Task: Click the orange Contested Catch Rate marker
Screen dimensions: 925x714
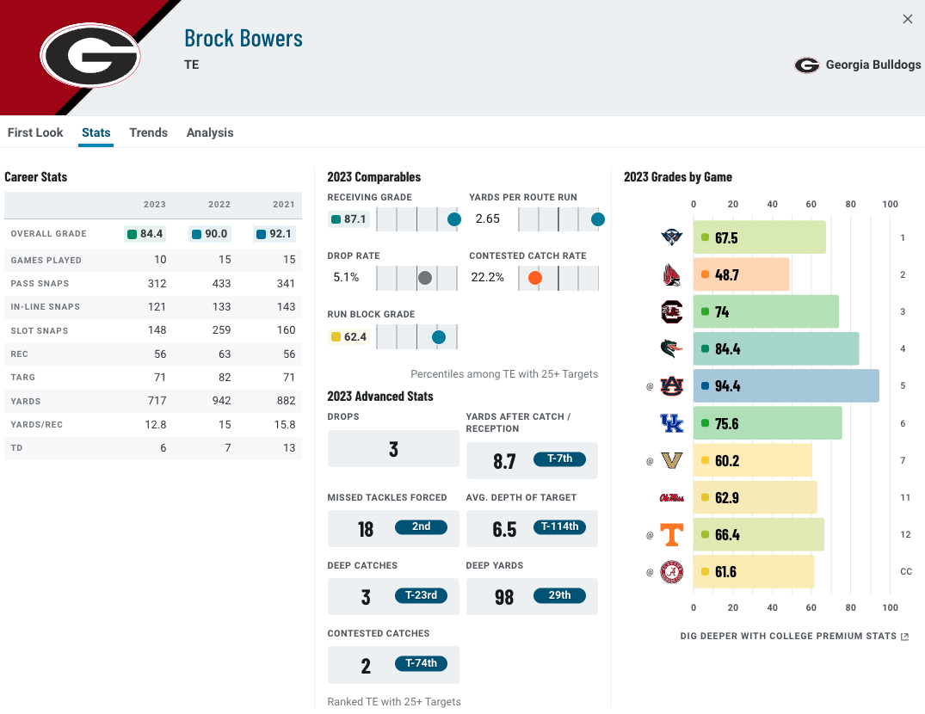Action: point(535,278)
